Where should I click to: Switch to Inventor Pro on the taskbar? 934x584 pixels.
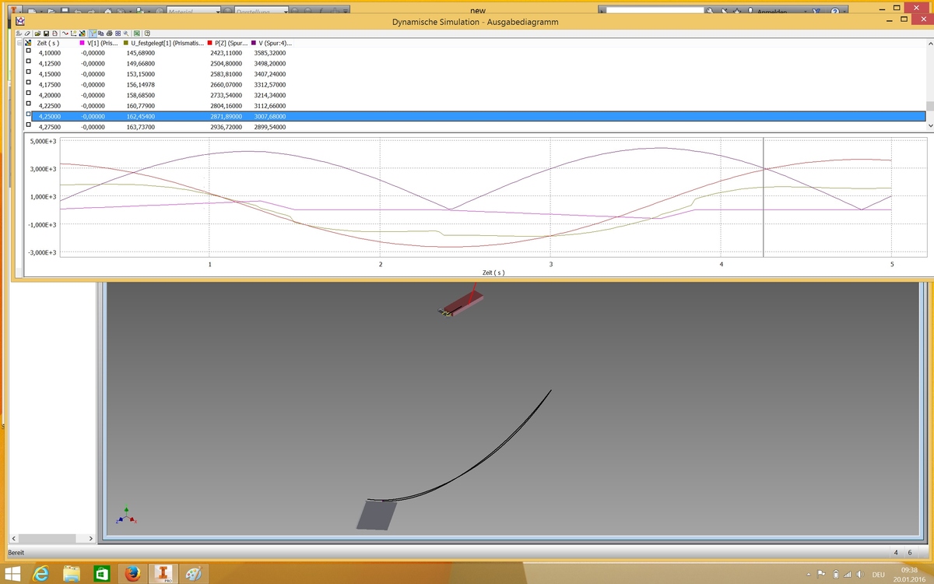pos(163,574)
